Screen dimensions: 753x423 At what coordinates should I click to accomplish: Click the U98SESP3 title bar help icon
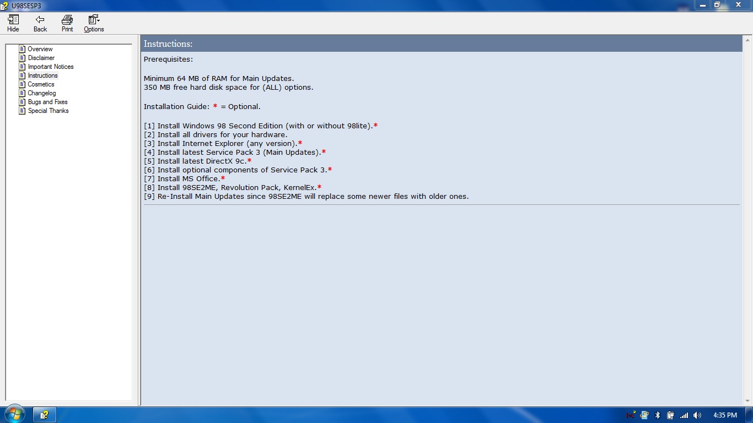[6, 6]
